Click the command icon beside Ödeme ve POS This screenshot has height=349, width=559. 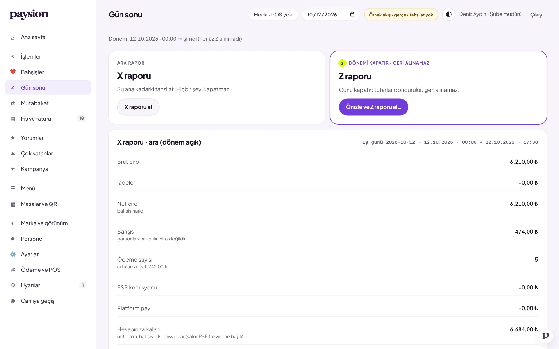point(13,270)
